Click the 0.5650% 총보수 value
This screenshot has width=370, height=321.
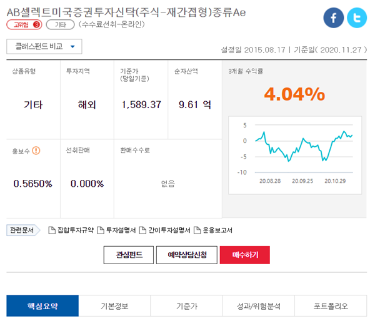pyautogui.click(x=32, y=184)
